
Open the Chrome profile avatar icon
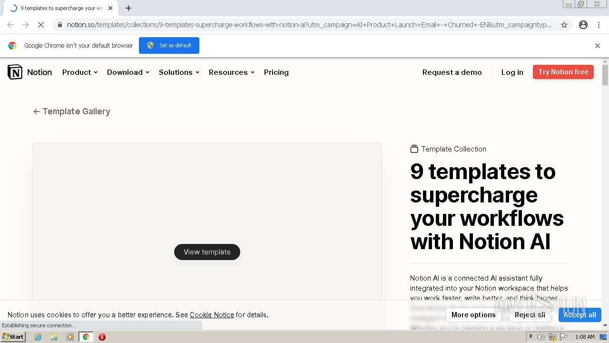[x=583, y=25]
